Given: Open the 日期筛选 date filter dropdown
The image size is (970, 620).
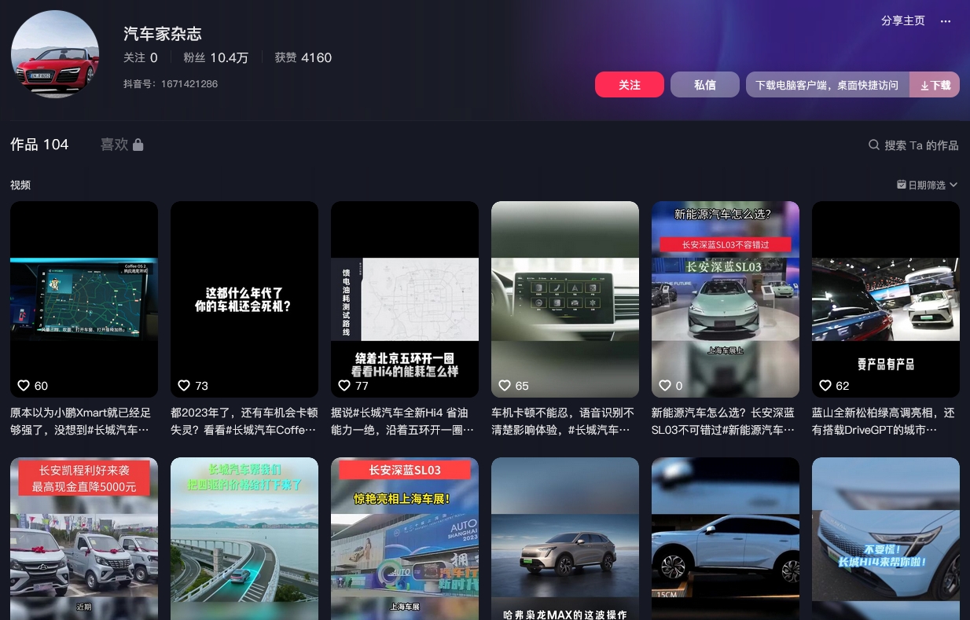Looking at the screenshot, I should 928,185.
